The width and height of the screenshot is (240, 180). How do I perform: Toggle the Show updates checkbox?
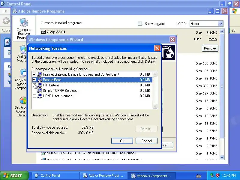(x=140, y=24)
